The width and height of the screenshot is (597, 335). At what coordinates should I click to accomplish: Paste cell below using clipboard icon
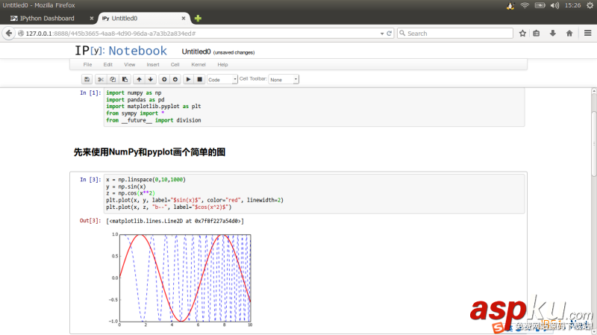(125, 79)
